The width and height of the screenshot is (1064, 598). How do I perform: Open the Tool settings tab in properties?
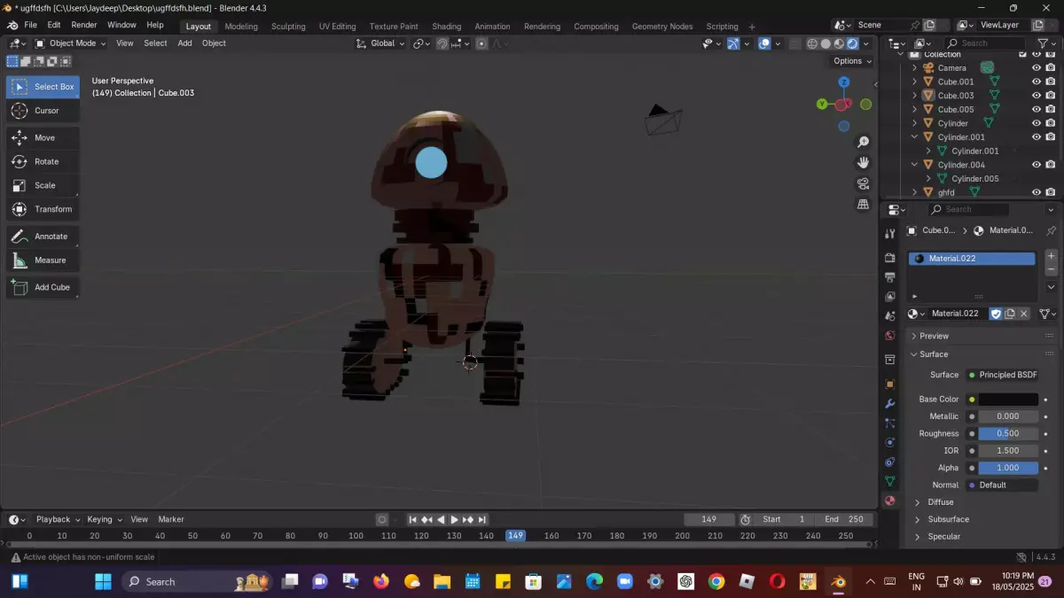(890, 233)
